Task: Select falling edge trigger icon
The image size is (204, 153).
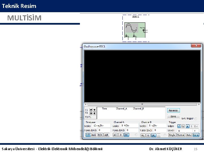Action: click(x=183, y=126)
